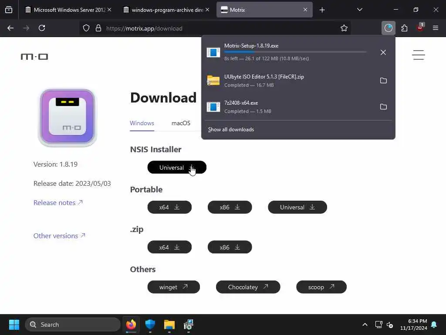
Task: Open the taskbar clock and date
Action: (x=414, y=325)
